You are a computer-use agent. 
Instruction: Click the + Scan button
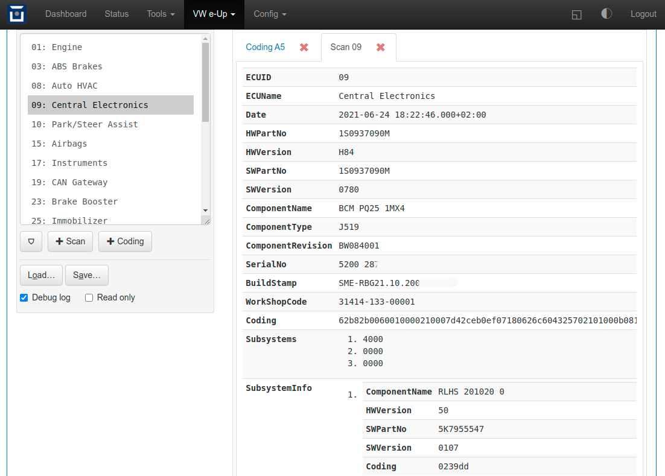(x=71, y=241)
